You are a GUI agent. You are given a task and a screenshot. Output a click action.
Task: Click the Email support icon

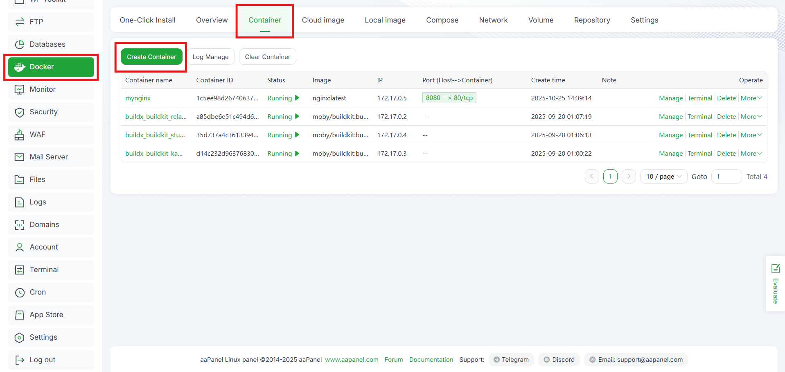tap(592, 360)
